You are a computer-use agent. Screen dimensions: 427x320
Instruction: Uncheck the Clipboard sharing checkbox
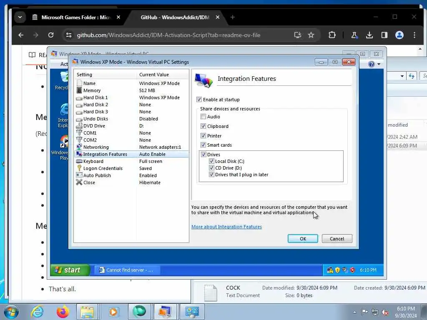point(203,126)
